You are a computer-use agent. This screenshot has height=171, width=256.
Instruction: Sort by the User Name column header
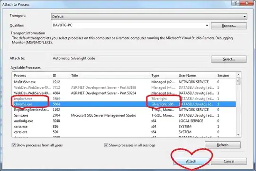tap(187, 76)
